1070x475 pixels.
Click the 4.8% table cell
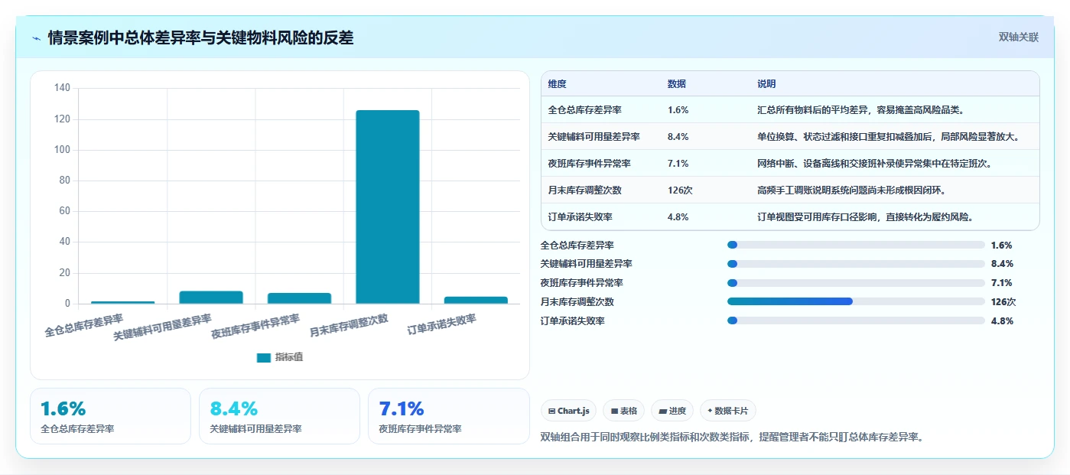click(x=678, y=216)
